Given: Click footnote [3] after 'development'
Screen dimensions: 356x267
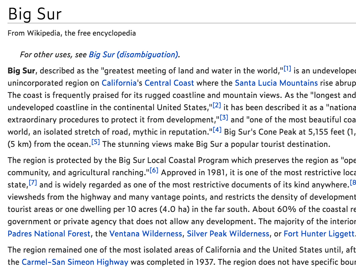Looking at the screenshot, I should click(x=224, y=118).
